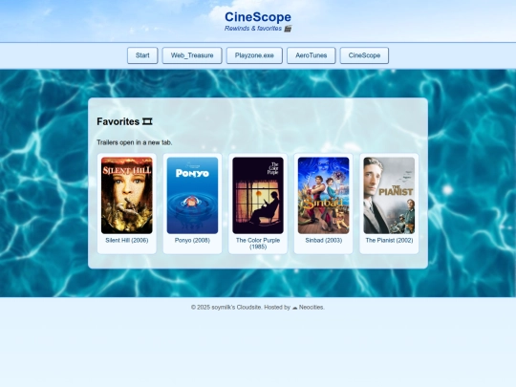Select the CineScope nav button
The image size is (516, 387).
click(364, 55)
